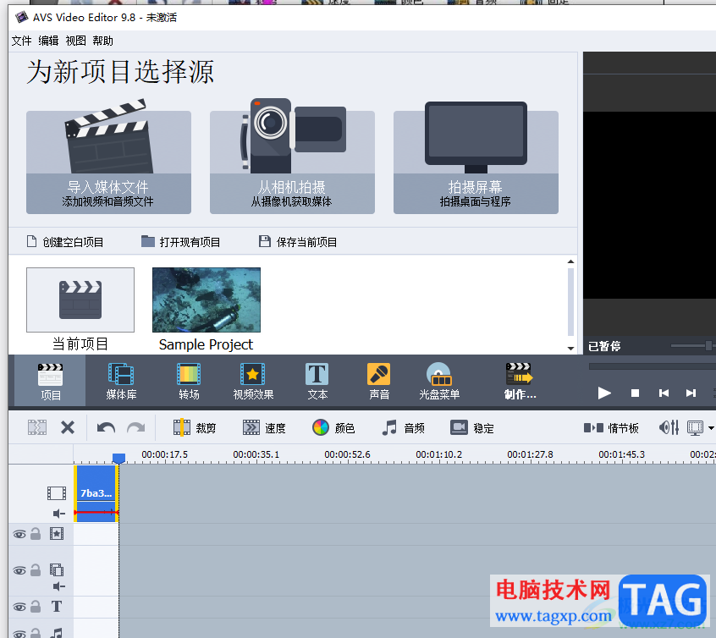Open the 转场 transitions tab
716x638 pixels.
pos(189,382)
